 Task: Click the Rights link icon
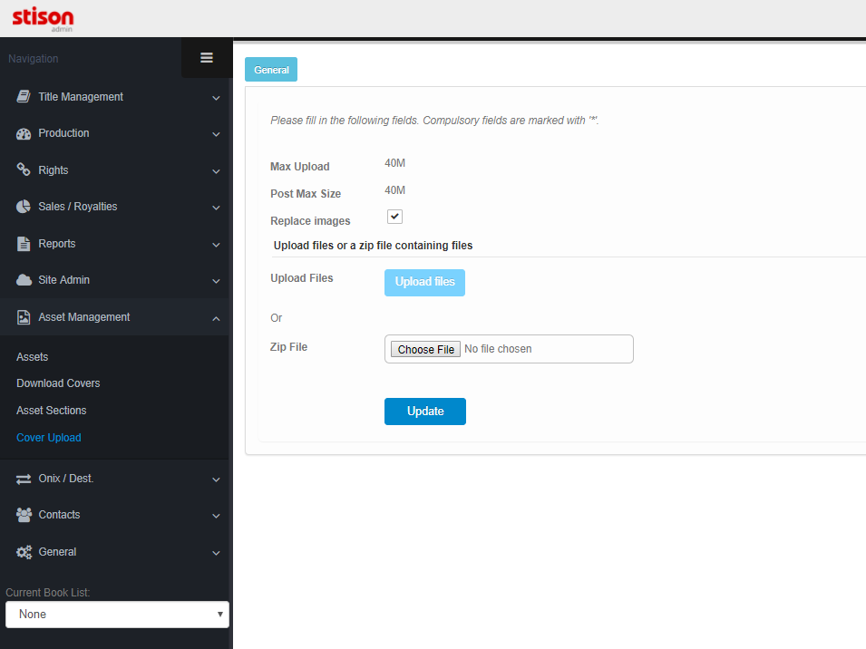pyautogui.click(x=24, y=170)
